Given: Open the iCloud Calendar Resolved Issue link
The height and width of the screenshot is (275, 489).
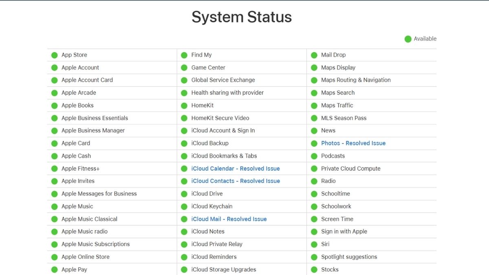Looking at the screenshot, I should click(x=236, y=169).
